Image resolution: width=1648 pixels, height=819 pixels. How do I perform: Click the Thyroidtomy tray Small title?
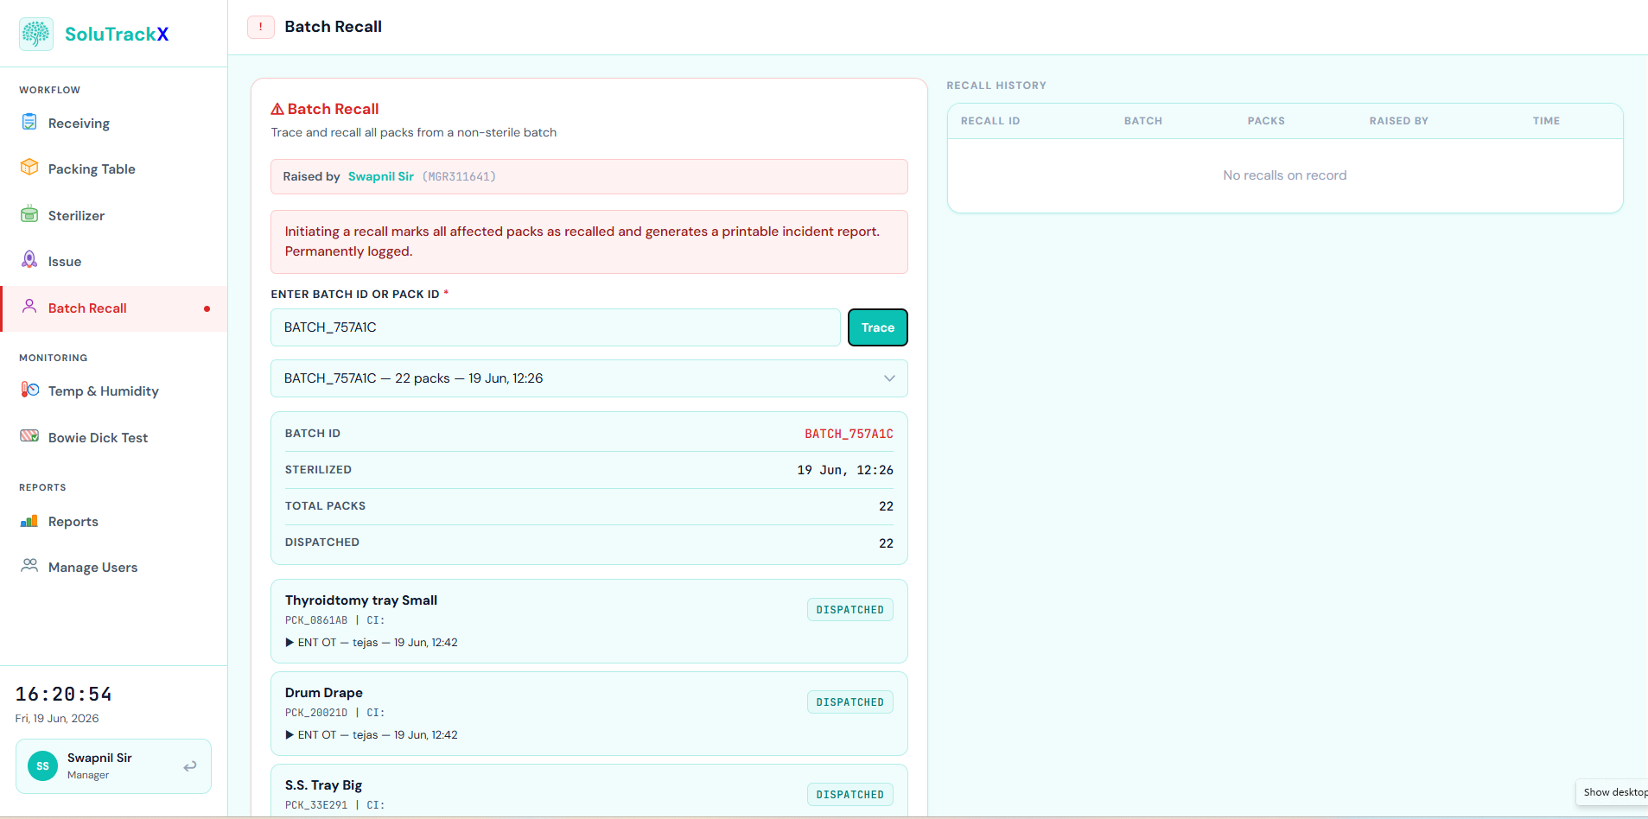tap(361, 600)
